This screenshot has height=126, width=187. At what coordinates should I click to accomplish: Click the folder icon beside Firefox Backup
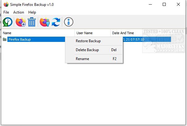pyautogui.click(x=4, y=39)
